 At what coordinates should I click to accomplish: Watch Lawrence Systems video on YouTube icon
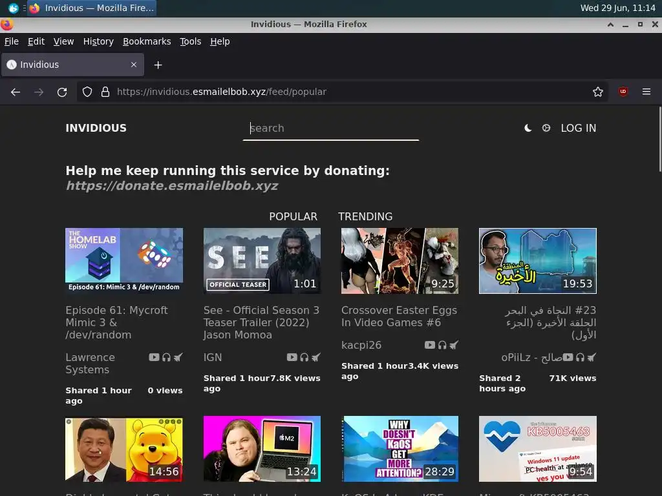(x=154, y=358)
